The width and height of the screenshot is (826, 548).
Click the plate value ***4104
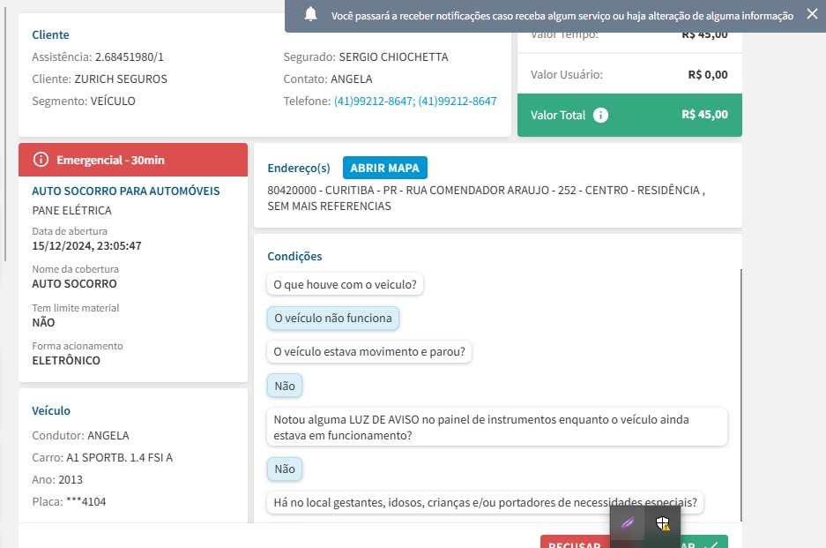click(86, 501)
